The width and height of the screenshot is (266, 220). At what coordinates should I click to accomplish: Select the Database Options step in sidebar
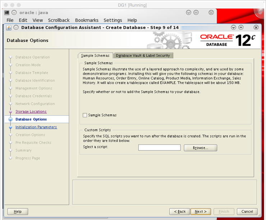(x=31, y=119)
